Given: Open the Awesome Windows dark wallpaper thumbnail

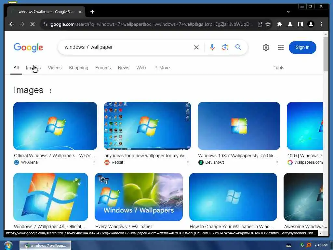Looking at the screenshot, I should pos(303,197).
